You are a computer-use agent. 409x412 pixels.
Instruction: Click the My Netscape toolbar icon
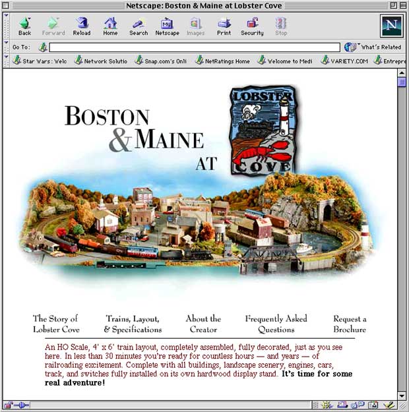[167, 26]
